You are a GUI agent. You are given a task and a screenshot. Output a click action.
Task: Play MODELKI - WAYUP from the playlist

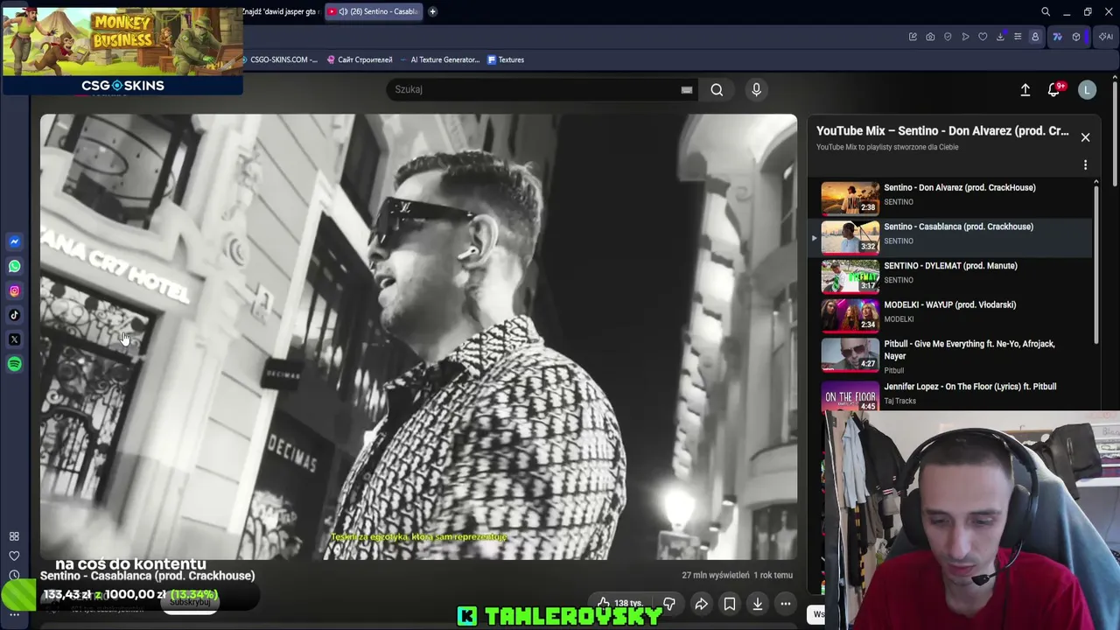pyautogui.click(x=949, y=316)
